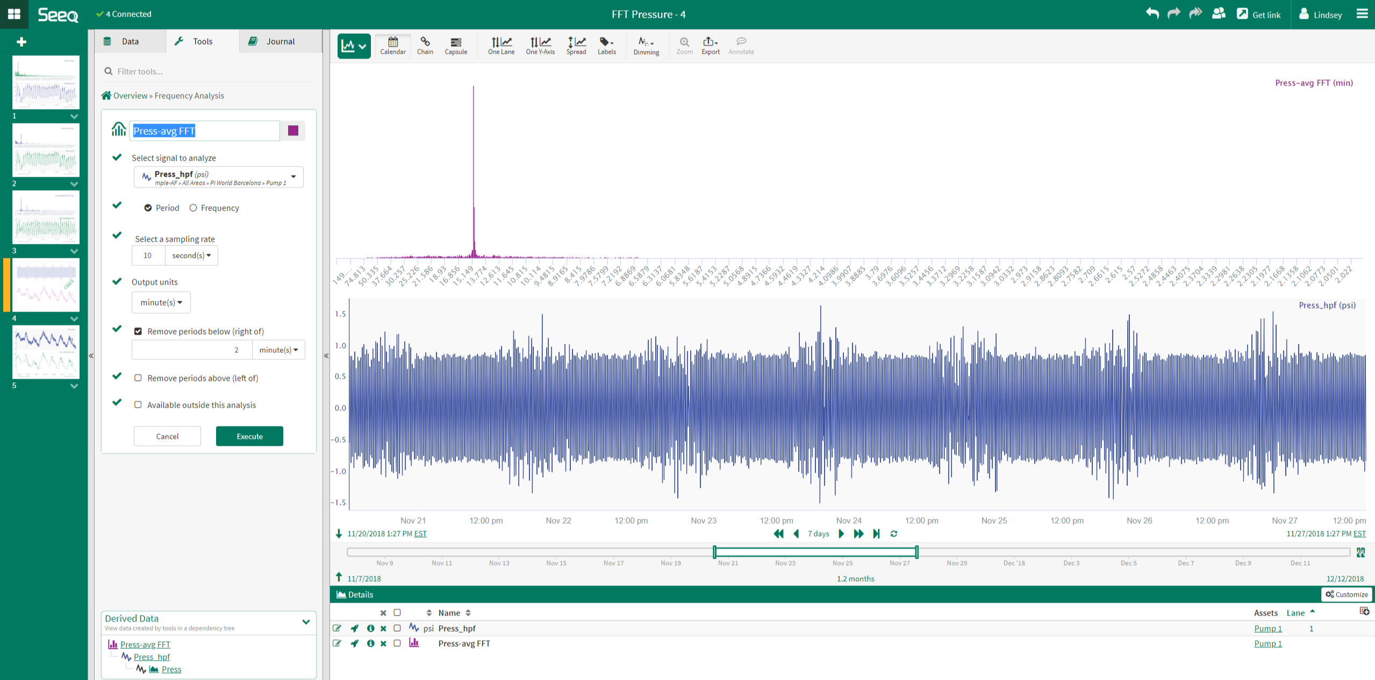Enable Remove periods above checkbox
The width and height of the screenshot is (1375, 680).
click(x=138, y=378)
